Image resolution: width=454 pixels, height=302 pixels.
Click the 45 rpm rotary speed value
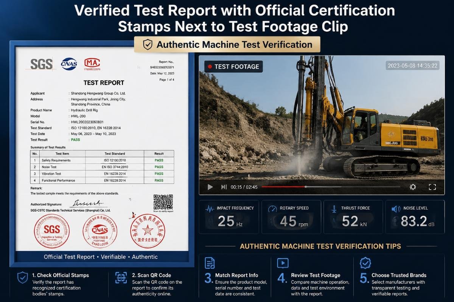pos(294,222)
